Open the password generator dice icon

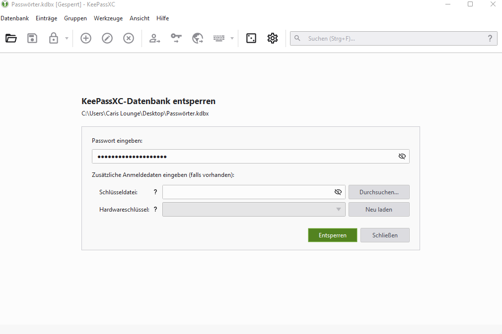coord(251,38)
